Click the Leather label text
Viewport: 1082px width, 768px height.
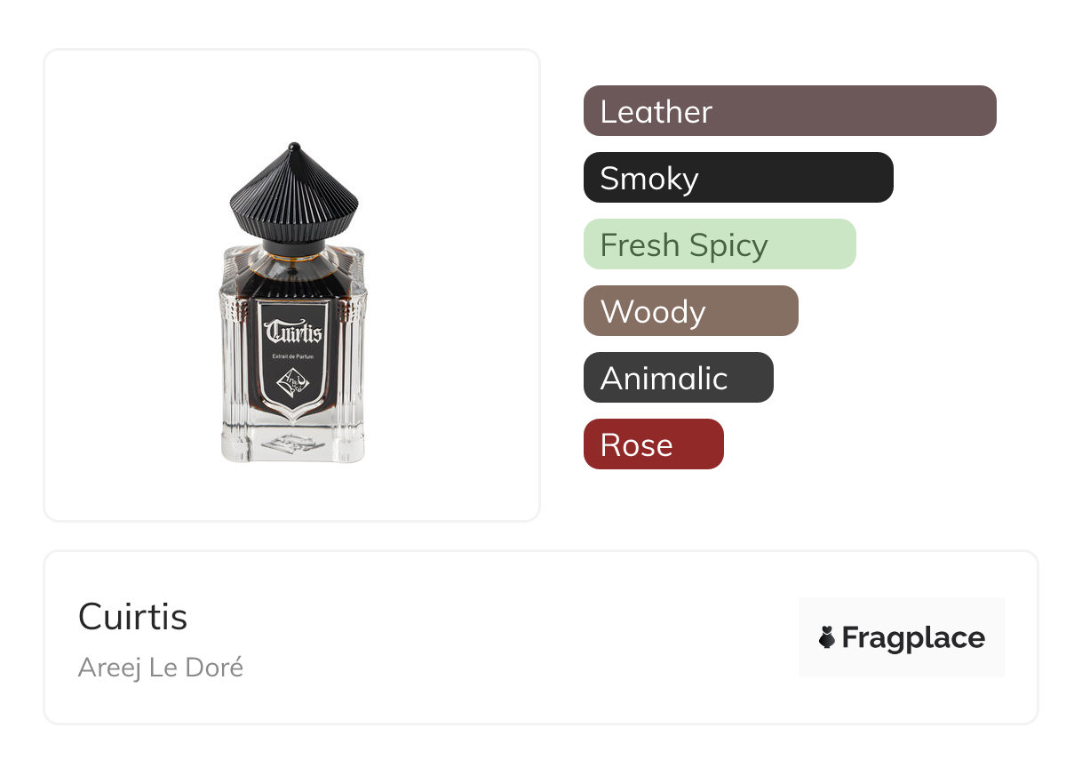656,112
